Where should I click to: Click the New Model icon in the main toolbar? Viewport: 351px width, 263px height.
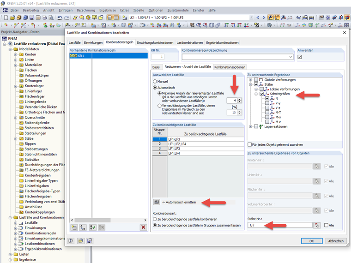click(x=6, y=18)
